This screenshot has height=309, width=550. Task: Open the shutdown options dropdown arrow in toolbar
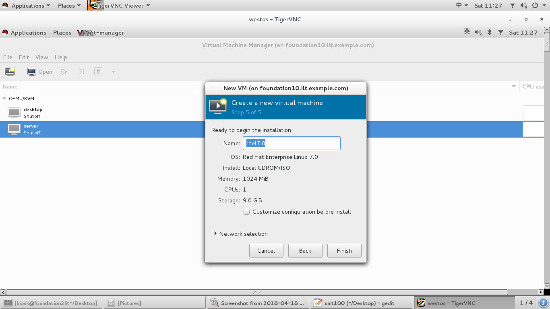114,72
